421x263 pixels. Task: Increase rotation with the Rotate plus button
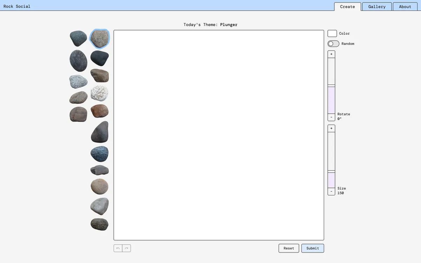point(331,54)
